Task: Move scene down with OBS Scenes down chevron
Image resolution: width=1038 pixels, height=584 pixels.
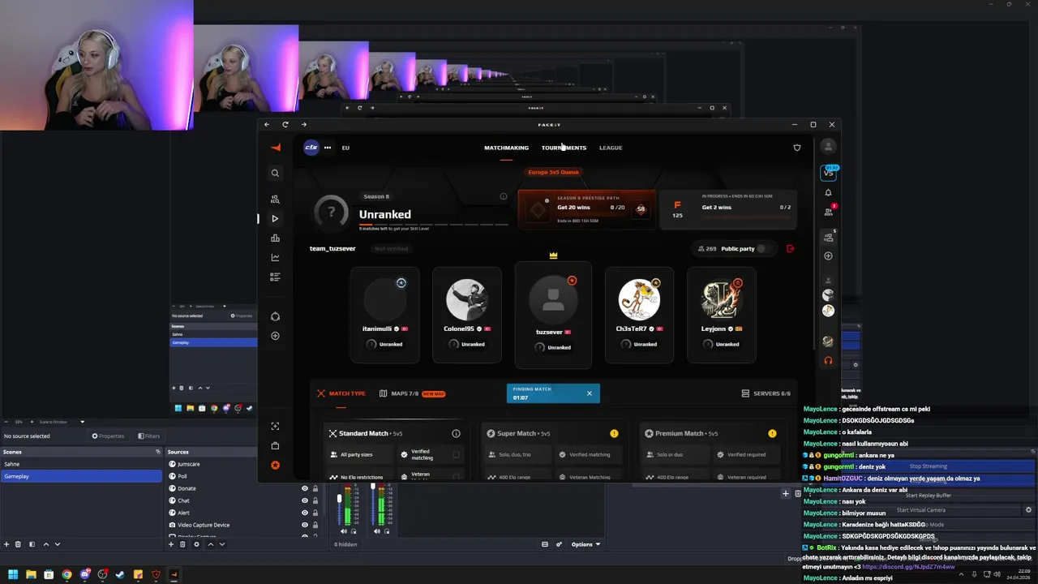Action: click(58, 544)
